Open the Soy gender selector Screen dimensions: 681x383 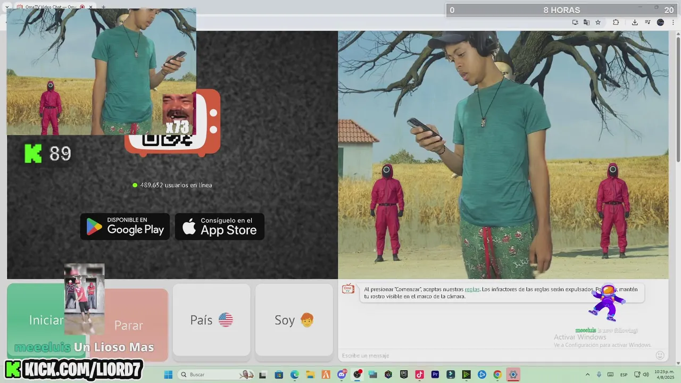click(x=294, y=320)
